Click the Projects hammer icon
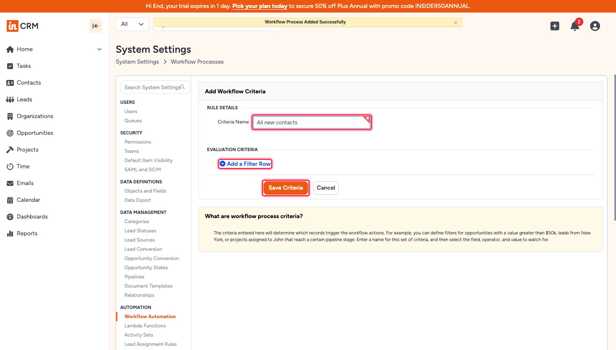616x350 pixels. 10,150
